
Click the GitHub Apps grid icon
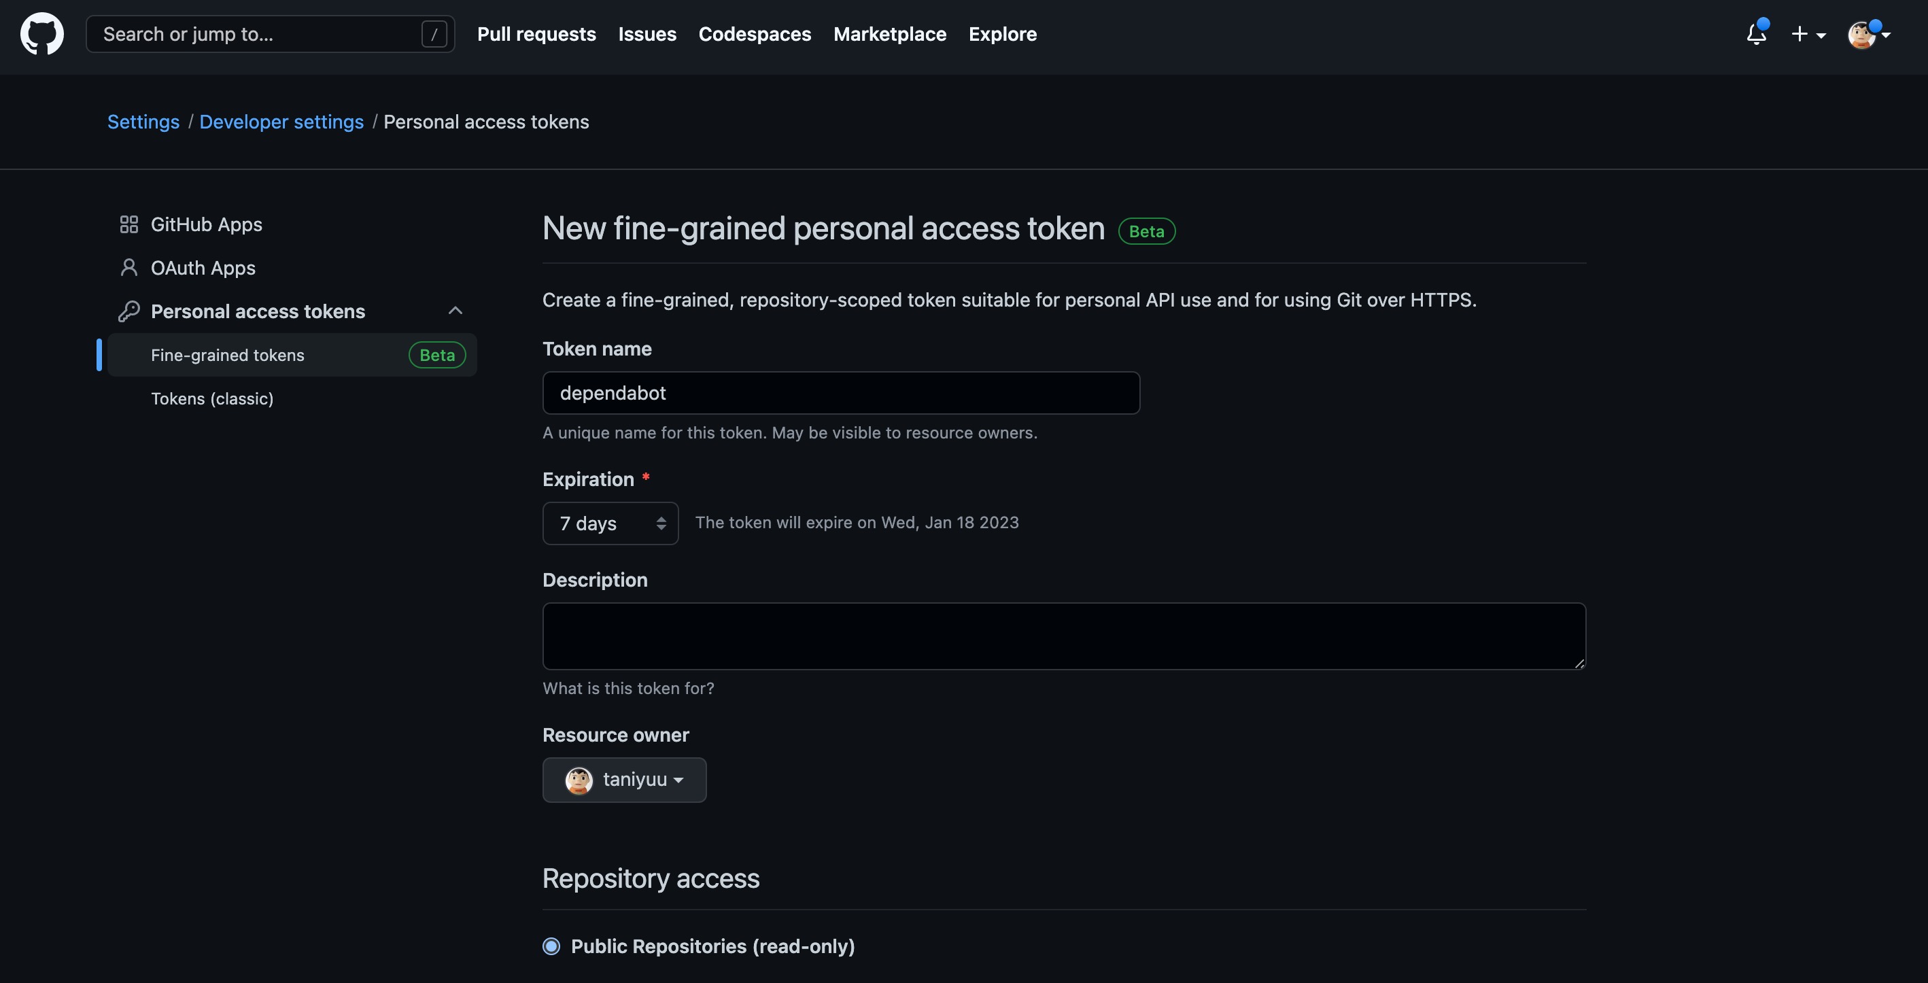pyautogui.click(x=128, y=224)
